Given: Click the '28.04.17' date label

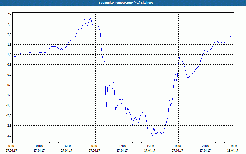Looking at the screenshot, I should (233, 150).
